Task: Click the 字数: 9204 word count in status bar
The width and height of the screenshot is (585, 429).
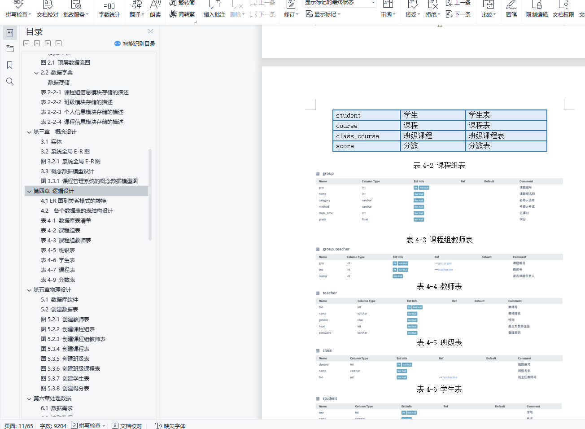Action: pyautogui.click(x=53, y=425)
